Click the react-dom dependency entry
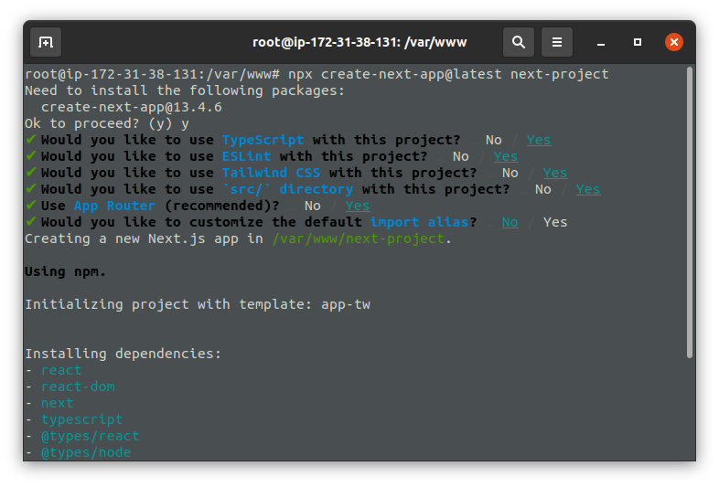The width and height of the screenshot is (719, 487). (78, 386)
